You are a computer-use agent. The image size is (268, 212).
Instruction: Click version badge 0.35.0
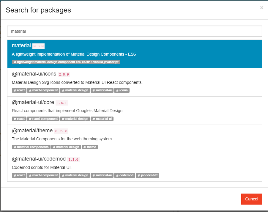[x=61, y=131]
